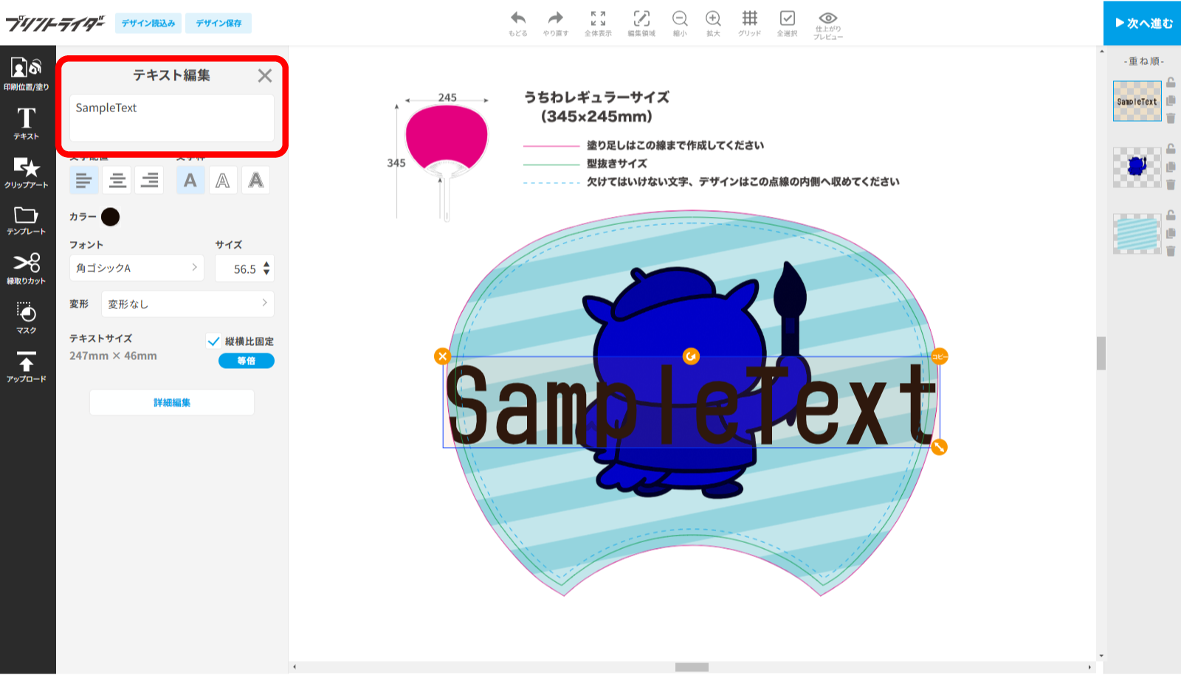Open 詳細編集 detailed editing
Viewport: 1181px width, 675px height.
click(x=172, y=403)
